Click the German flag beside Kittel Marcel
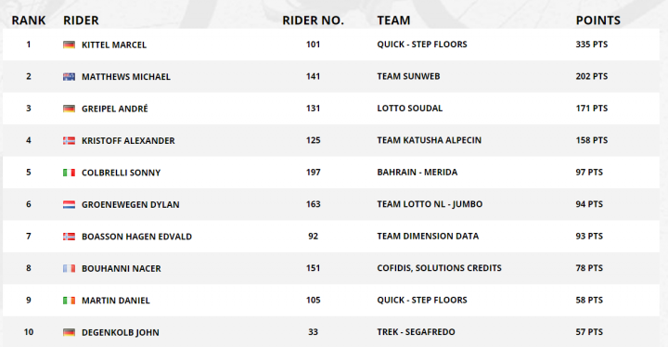Viewport: 668px width, 347px height. tap(69, 45)
